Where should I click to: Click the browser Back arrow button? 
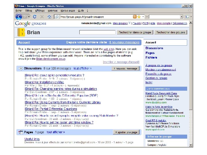click(19, 17)
